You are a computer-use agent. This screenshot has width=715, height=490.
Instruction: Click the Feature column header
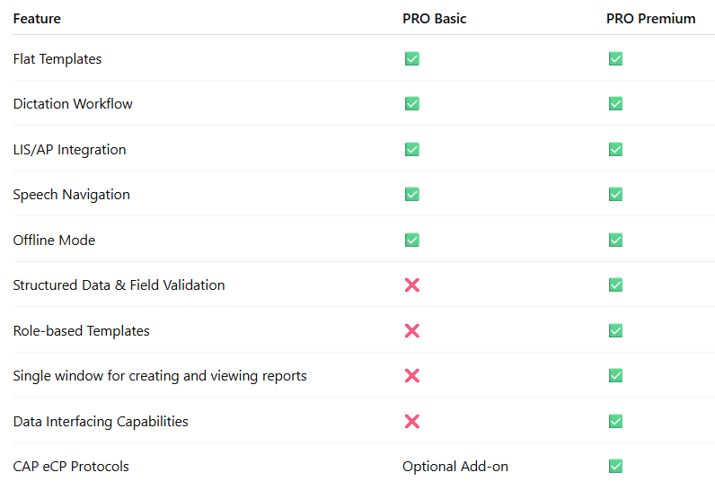click(x=37, y=19)
